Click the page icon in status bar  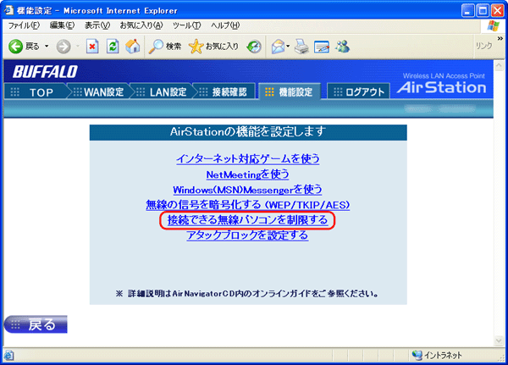(x=8, y=356)
